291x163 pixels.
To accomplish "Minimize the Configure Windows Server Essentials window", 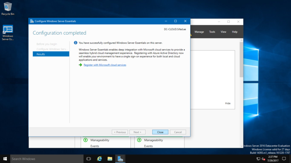I will [166, 21].
